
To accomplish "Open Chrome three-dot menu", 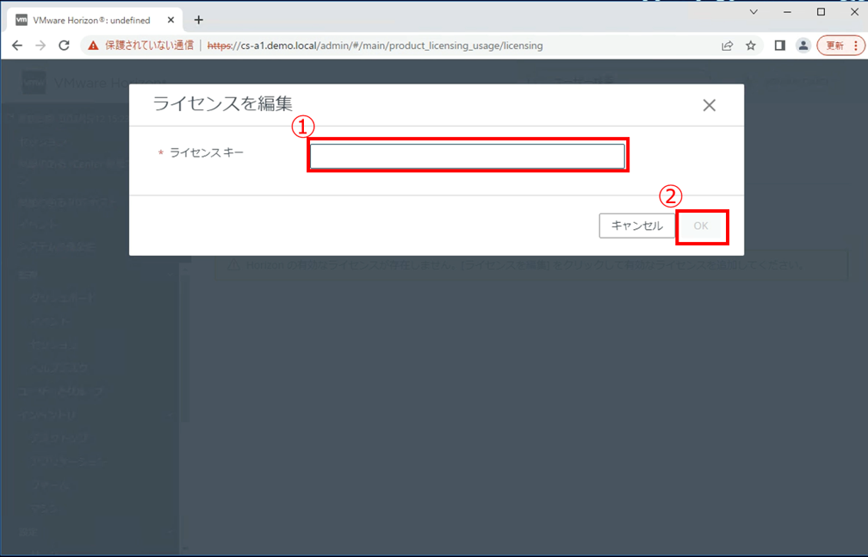I will point(857,46).
